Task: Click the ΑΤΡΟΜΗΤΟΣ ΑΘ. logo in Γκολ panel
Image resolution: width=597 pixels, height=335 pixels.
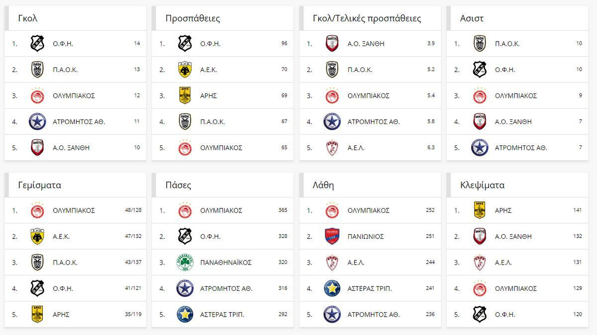Action: point(37,122)
